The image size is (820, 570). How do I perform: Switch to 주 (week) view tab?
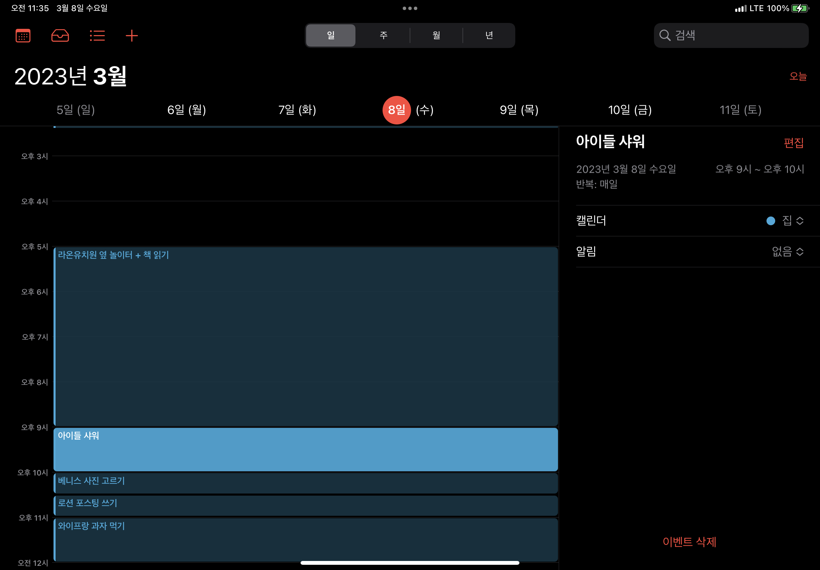coord(383,35)
